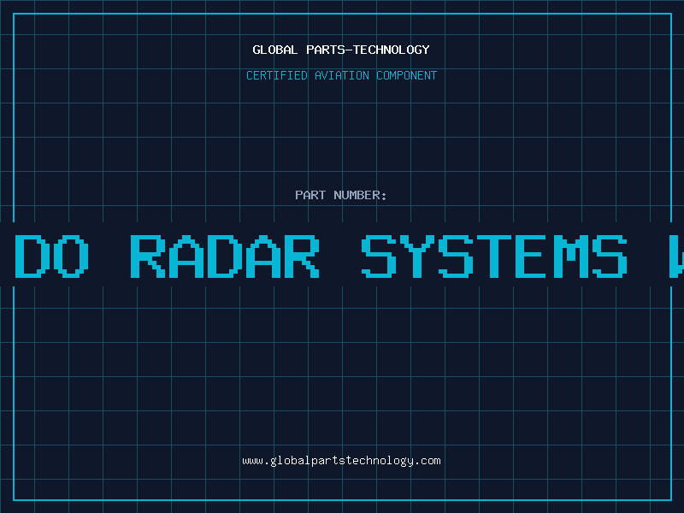Screen dimensions: 684x513
Task: Click the letter D in DO
Action: (x=32, y=256)
